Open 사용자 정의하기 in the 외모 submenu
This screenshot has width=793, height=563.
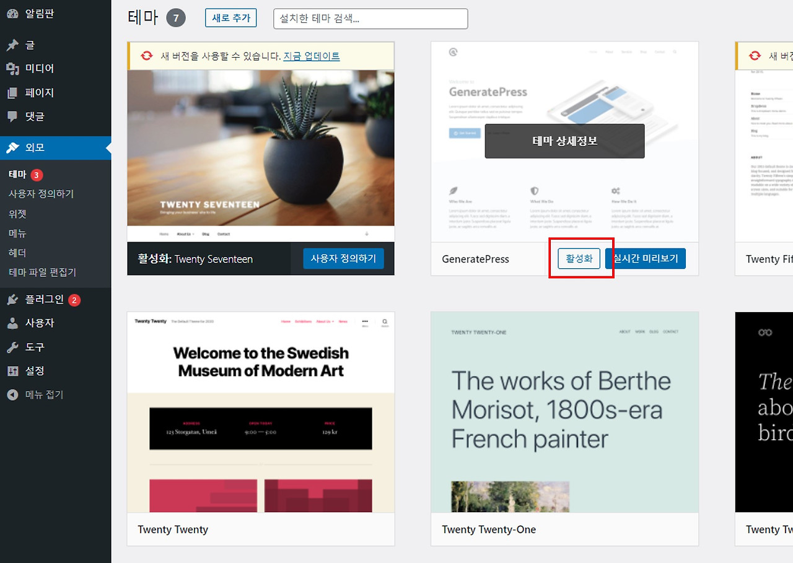(41, 194)
